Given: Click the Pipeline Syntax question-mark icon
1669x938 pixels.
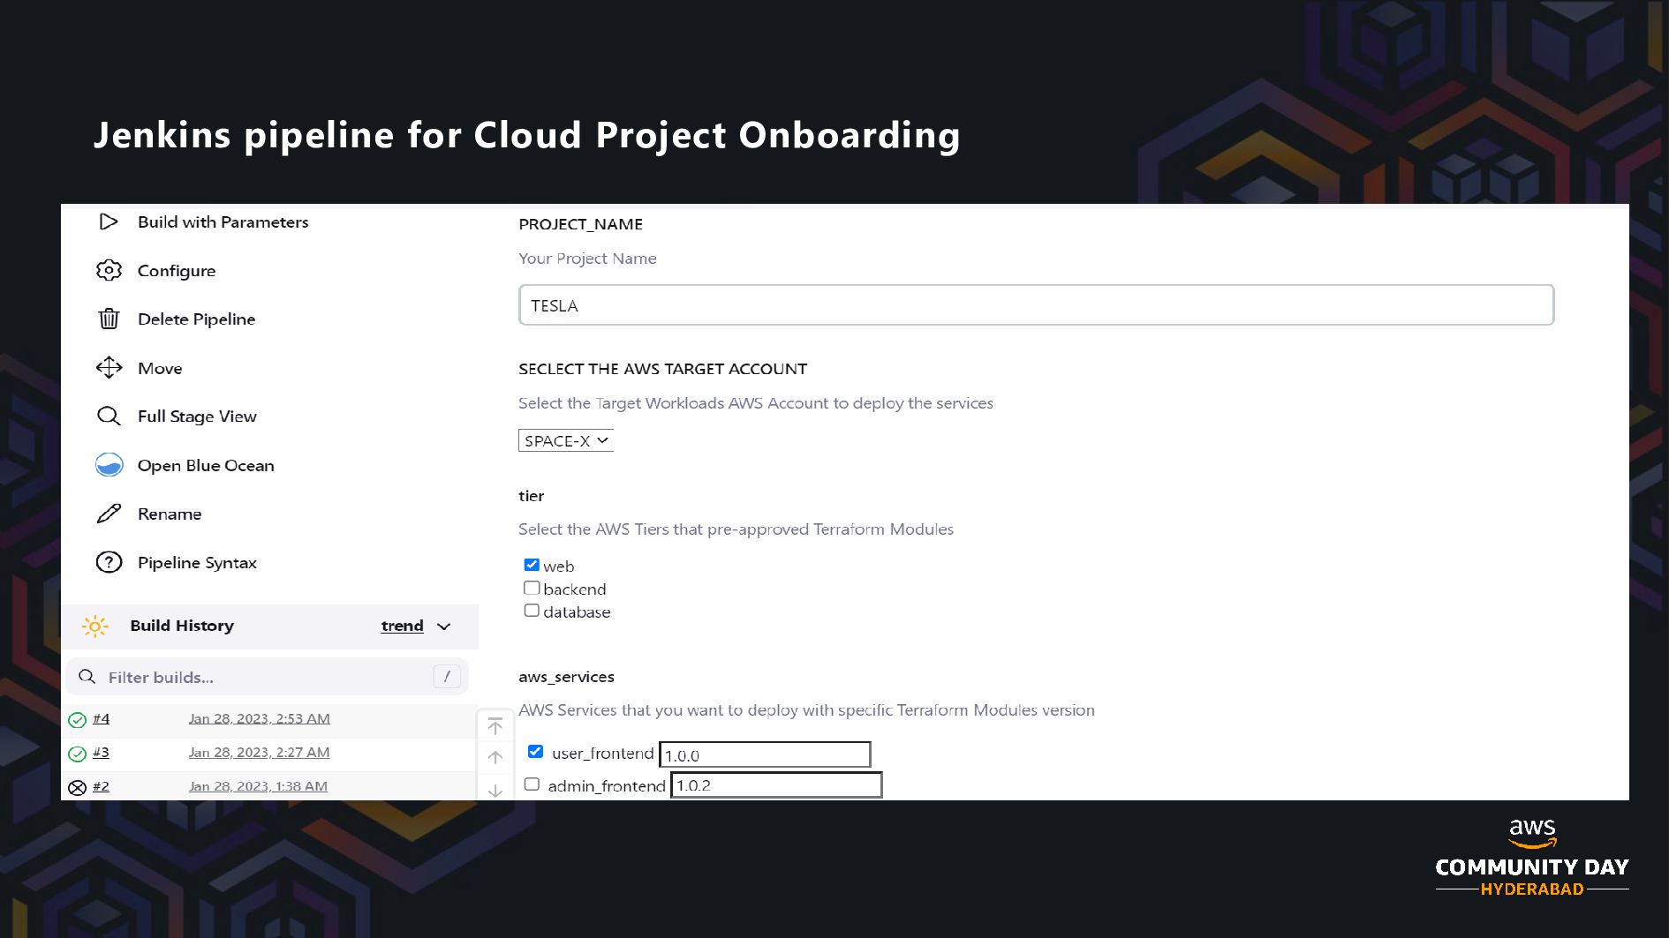Looking at the screenshot, I should point(109,562).
